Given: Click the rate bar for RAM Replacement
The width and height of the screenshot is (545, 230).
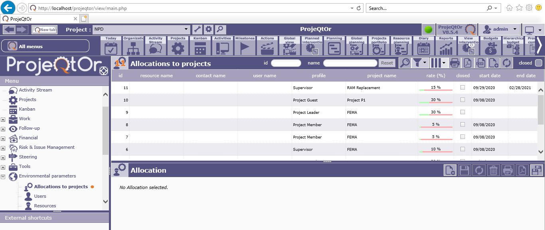Looking at the screenshot, I should pyautogui.click(x=436, y=88).
